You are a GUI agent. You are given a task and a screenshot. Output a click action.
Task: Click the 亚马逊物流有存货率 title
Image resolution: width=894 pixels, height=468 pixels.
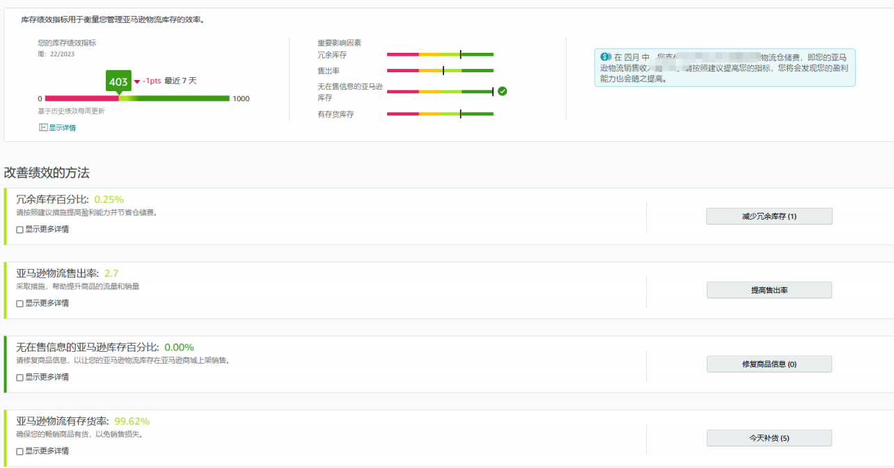click(x=63, y=421)
